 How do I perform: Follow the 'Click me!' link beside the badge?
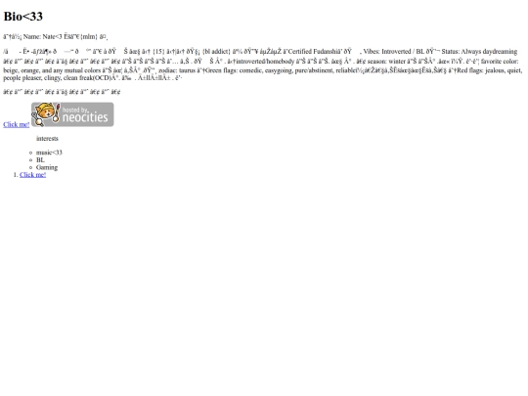tap(17, 124)
